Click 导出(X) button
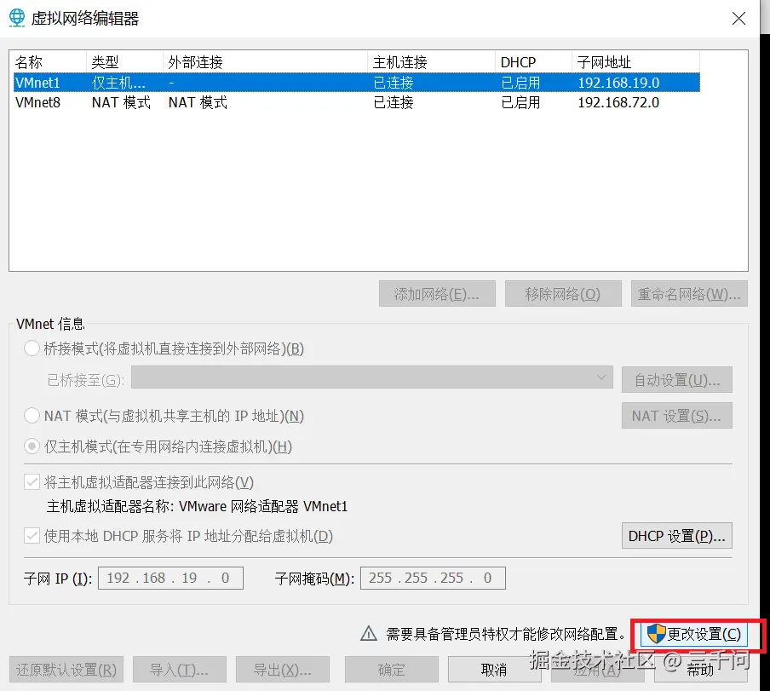 click(283, 670)
